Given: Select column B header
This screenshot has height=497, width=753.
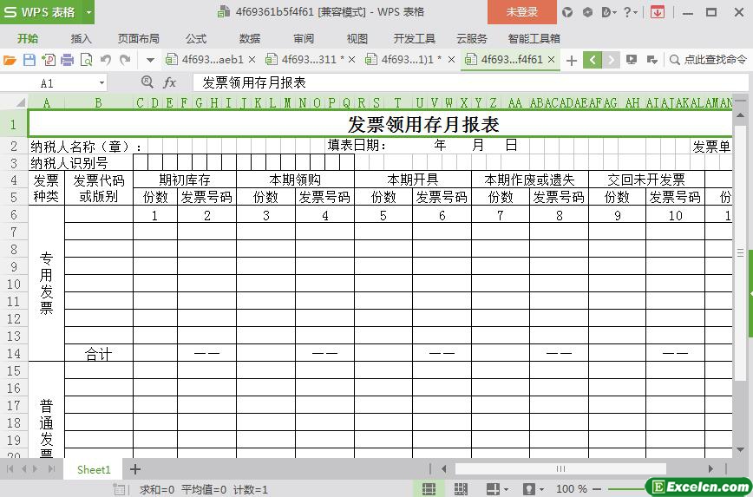Looking at the screenshot, I should [x=98, y=102].
